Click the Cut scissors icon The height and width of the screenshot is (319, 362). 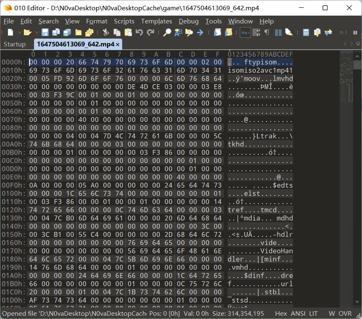(x=106, y=32)
